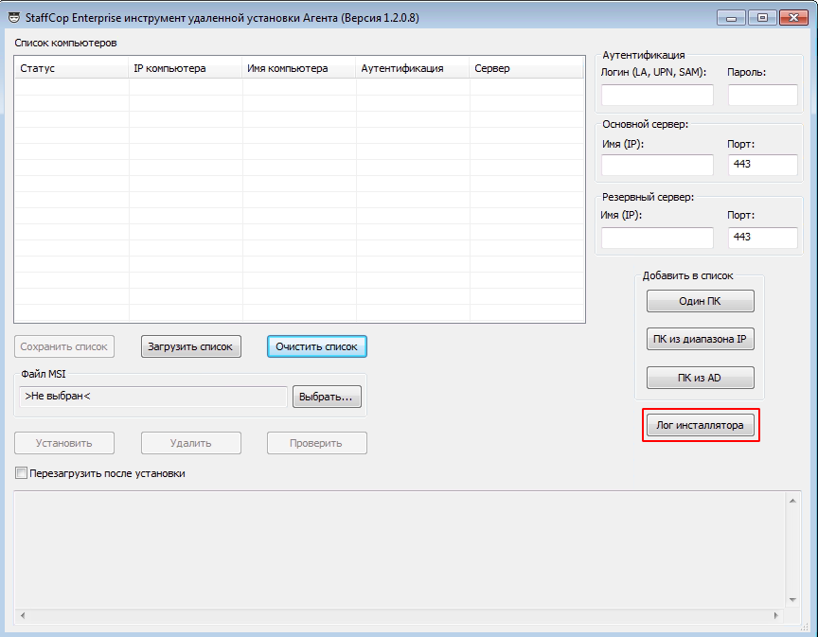Enable 'Перезагрузить после установки' checkbox
818x637 pixels.
[22, 473]
